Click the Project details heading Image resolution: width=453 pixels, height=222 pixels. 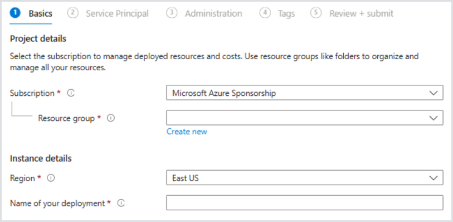(38, 38)
